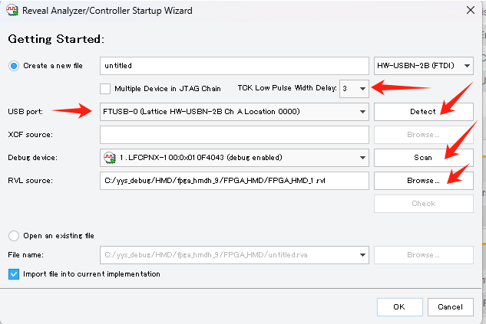Expand the Debug device dropdown
The height and width of the screenshot is (324, 486).
[234, 158]
